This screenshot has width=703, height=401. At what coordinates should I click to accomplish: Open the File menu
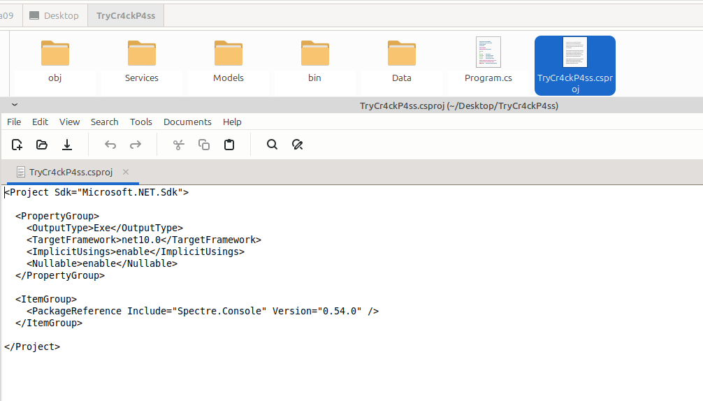tap(14, 122)
